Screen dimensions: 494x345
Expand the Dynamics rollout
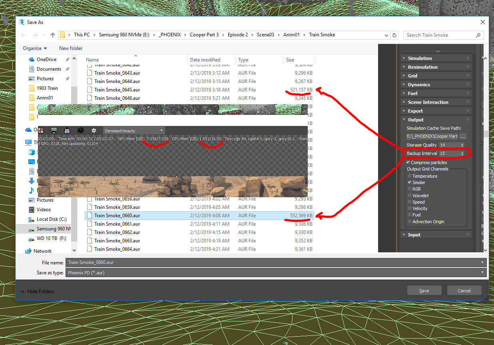pyautogui.click(x=436, y=85)
